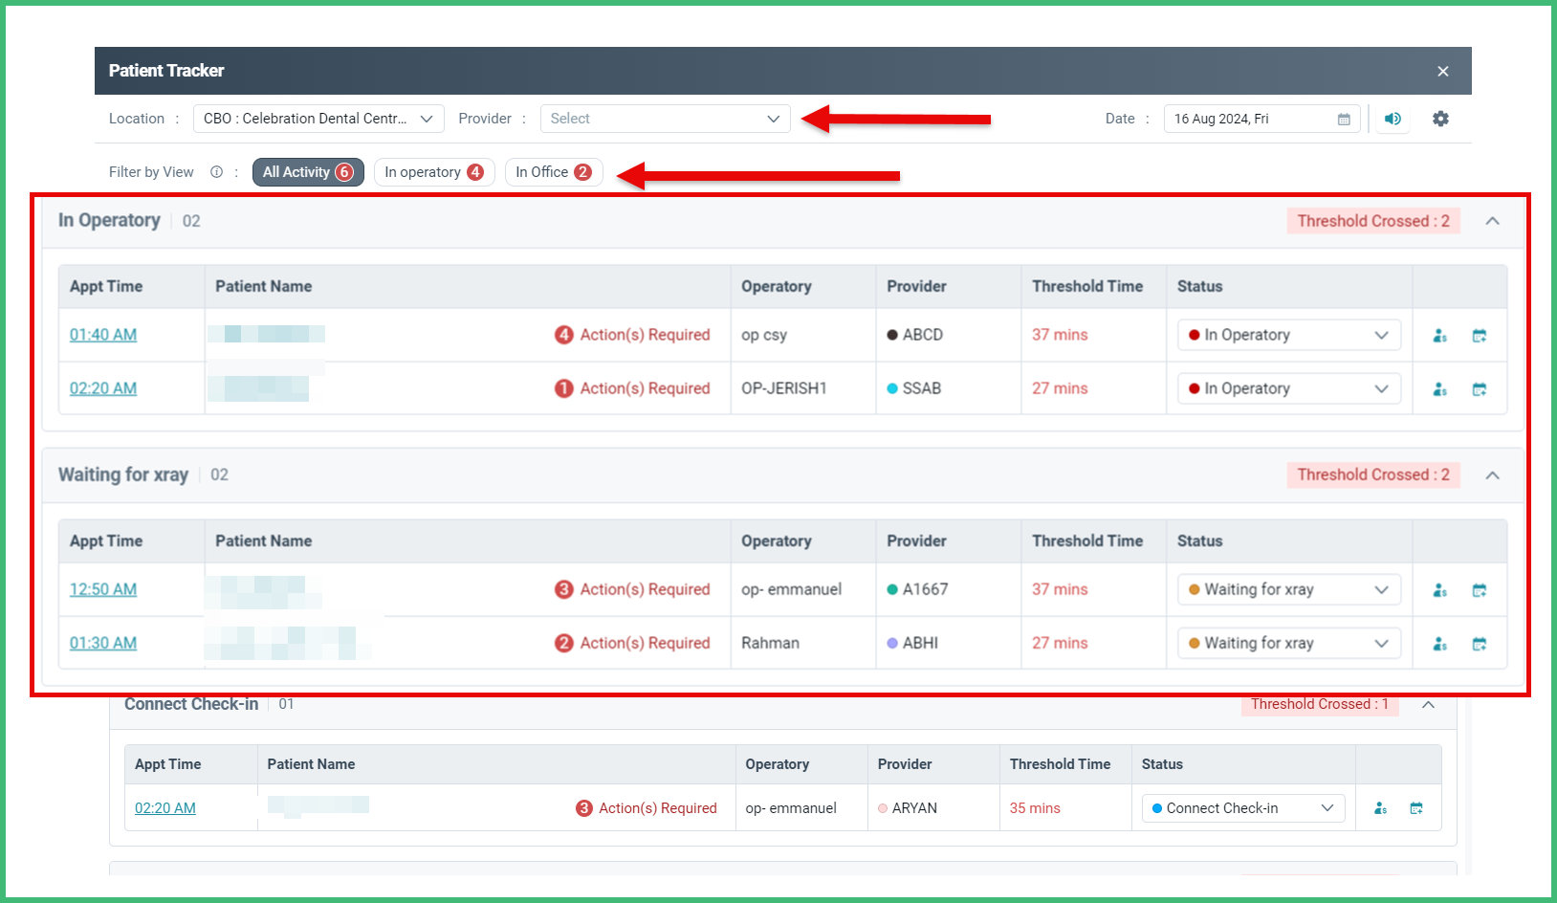Click the patient billing icon on the 12:50 AM xray row
The height and width of the screenshot is (903, 1557).
tap(1439, 590)
